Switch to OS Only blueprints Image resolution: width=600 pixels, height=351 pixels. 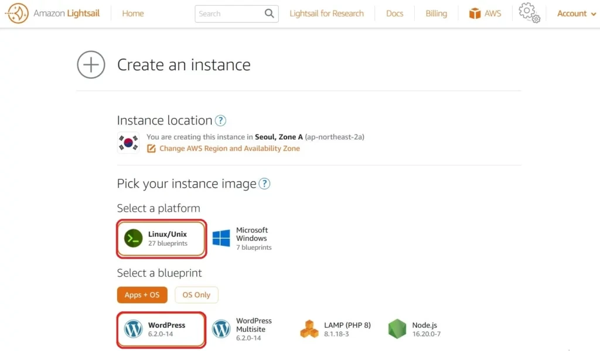196,295
